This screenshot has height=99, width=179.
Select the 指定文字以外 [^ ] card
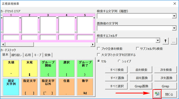click(x=48, y=87)
